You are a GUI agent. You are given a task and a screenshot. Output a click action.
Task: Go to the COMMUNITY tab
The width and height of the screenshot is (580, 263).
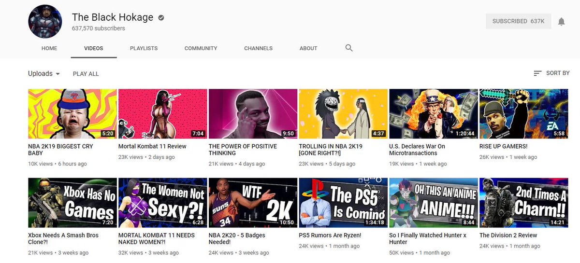coord(201,48)
